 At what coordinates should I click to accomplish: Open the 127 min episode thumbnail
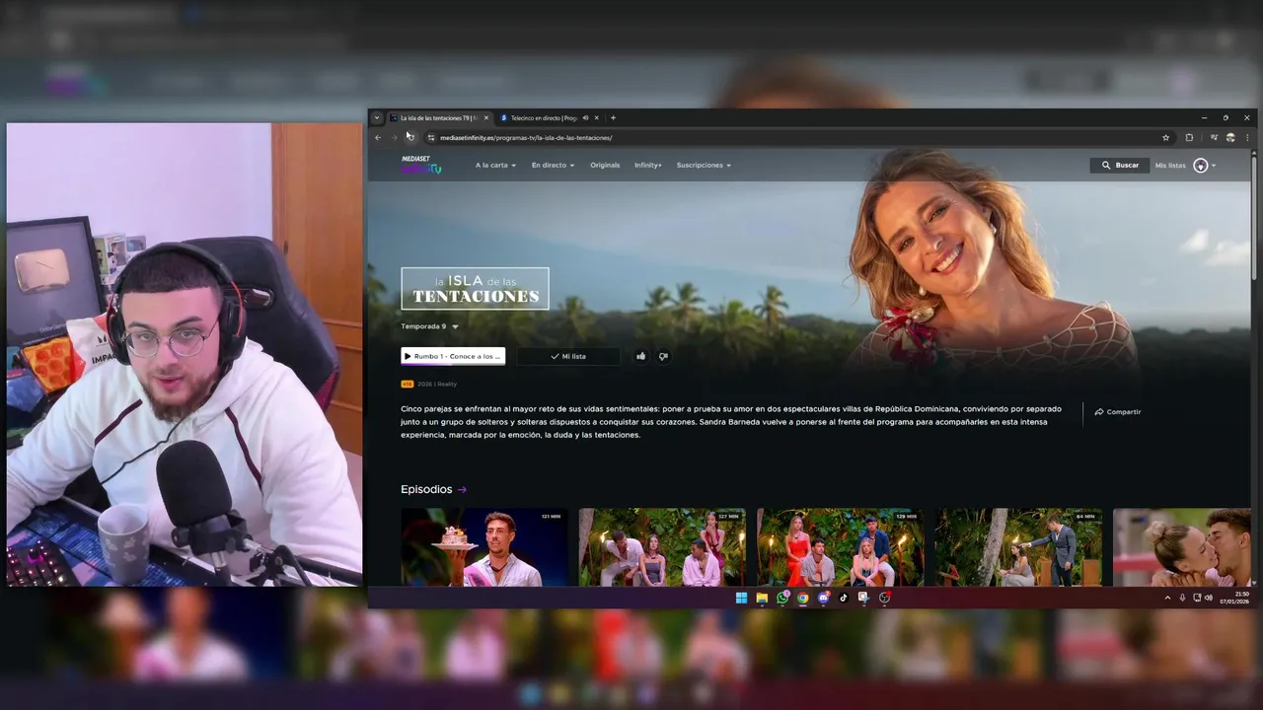662,547
